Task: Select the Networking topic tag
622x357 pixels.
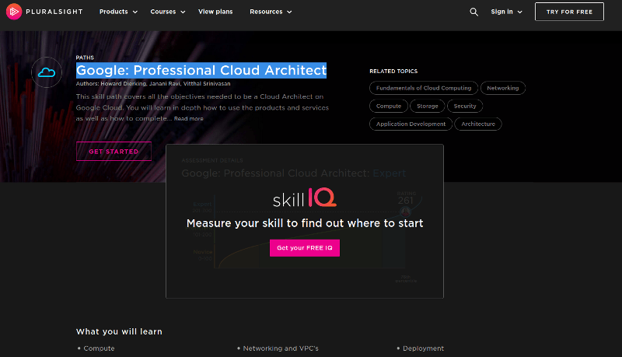Action: pos(503,88)
